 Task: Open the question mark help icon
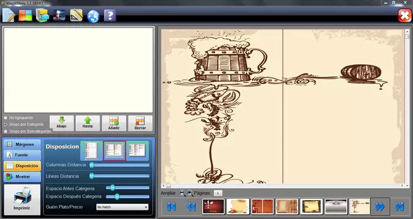(x=110, y=15)
